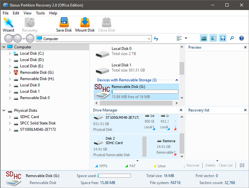The image size is (249, 188).
Task: Collapse the Physical Disks tree node
Action: click(x=4, y=110)
